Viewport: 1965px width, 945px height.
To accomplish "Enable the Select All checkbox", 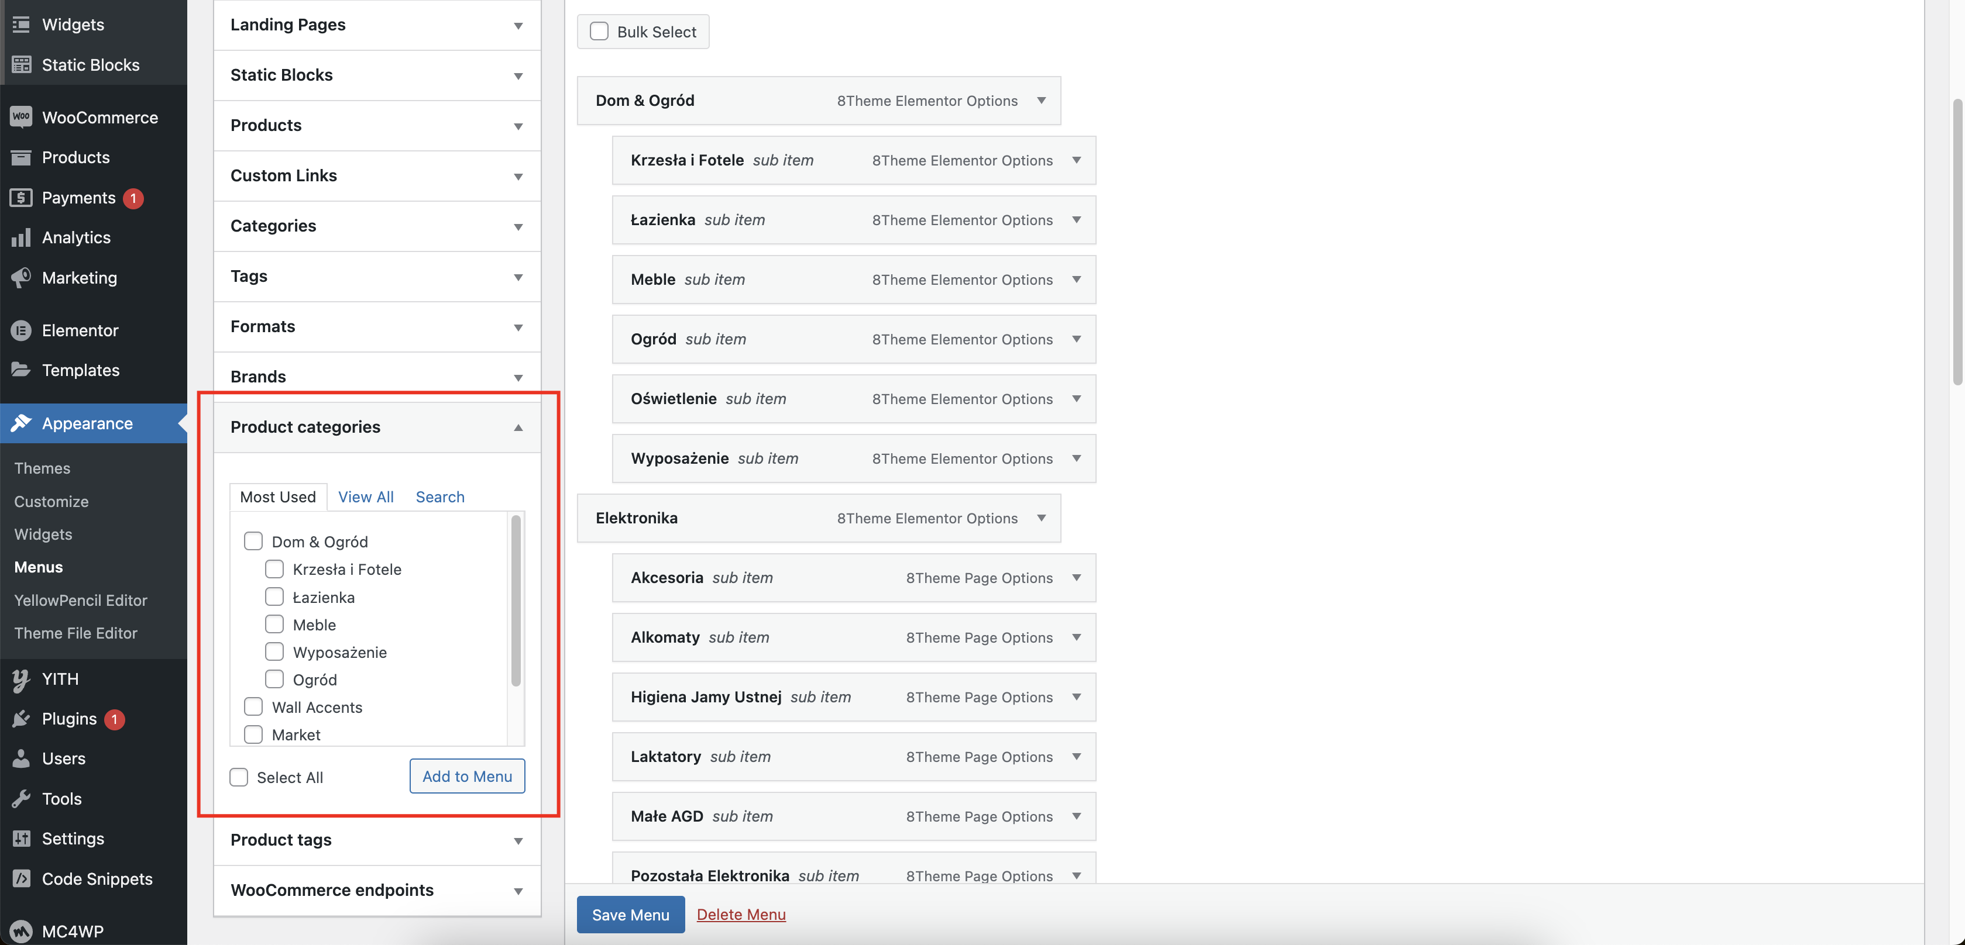I will tap(238, 777).
